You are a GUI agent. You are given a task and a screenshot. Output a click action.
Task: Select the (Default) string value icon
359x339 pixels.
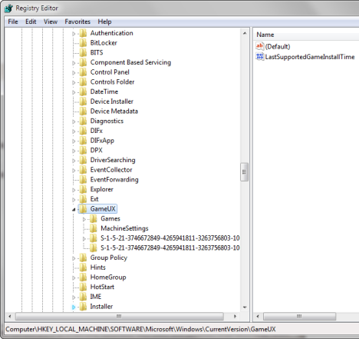tap(259, 46)
